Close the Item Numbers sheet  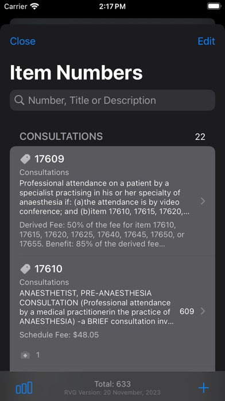23,41
